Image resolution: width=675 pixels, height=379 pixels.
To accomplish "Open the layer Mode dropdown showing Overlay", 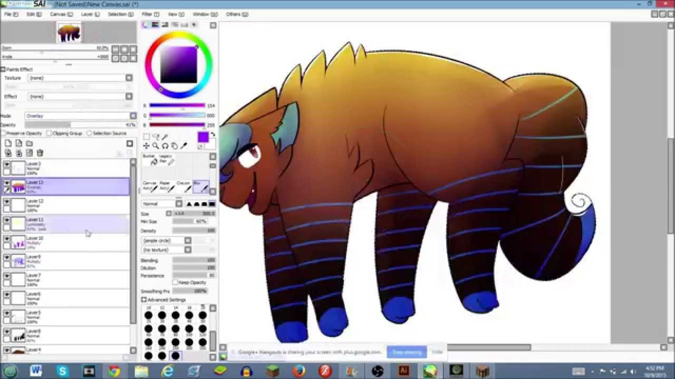I will [x=80, y=116].
